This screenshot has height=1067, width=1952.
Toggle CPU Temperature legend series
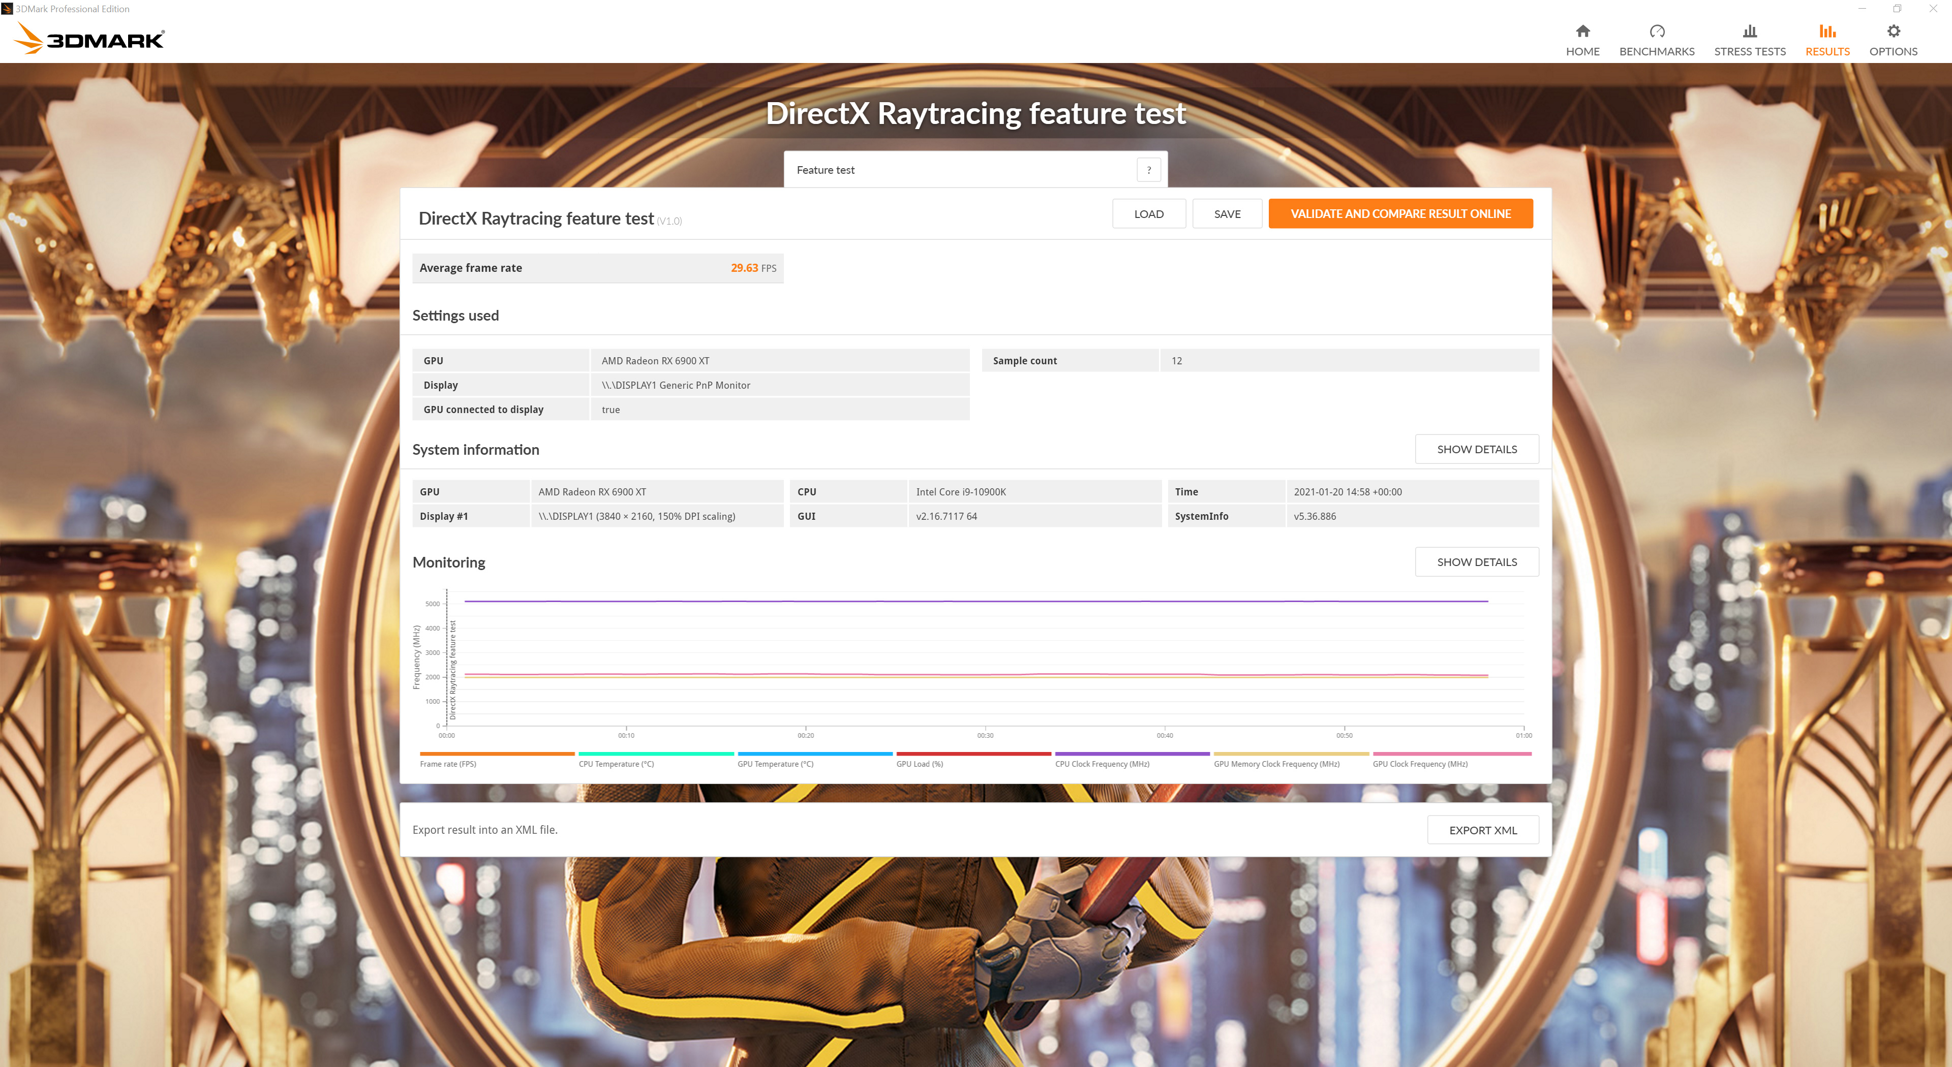pyautogui.click(x=615, y=763)
